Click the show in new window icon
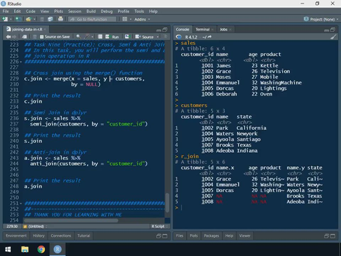The height and width of the screenshot is (256, 341). coord(24,37)
